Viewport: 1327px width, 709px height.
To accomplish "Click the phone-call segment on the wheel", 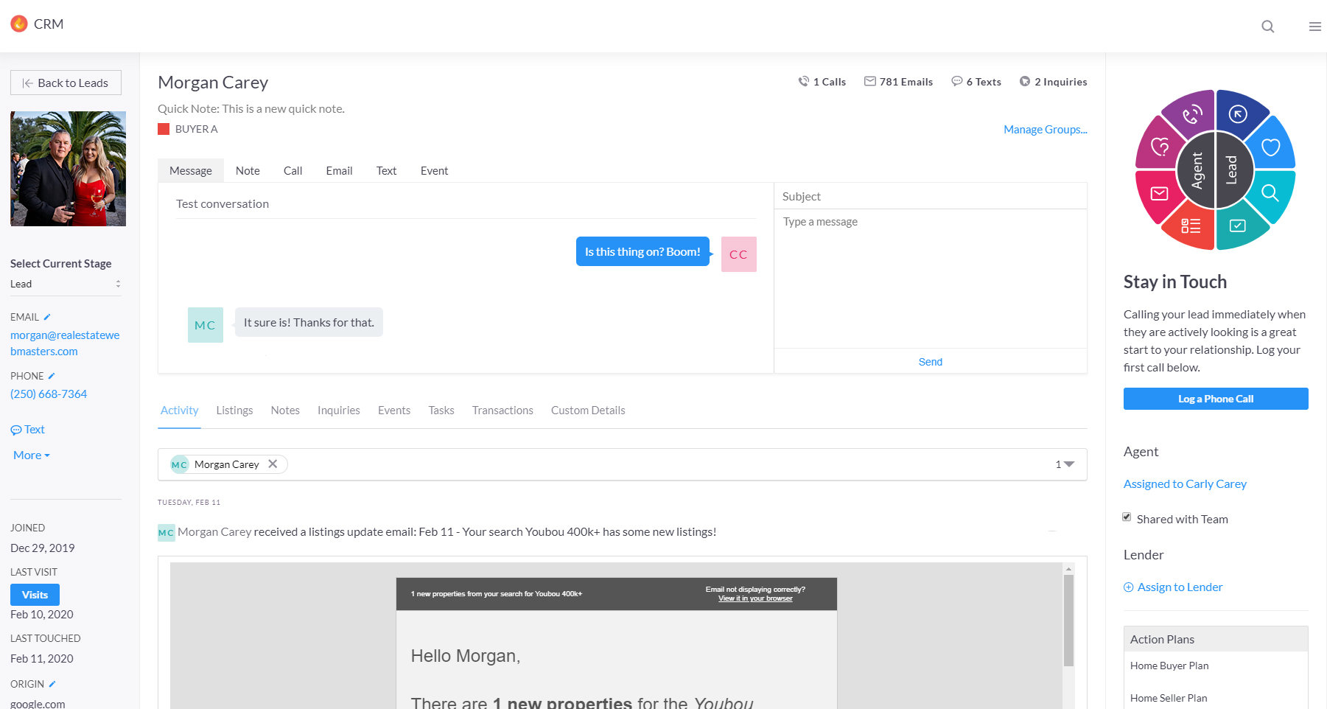I will click(1191, 115).
